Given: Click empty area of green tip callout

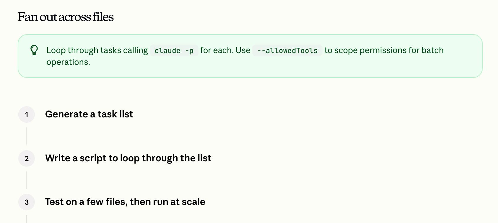Looking at the screenshot, I should tap(295, 66).
